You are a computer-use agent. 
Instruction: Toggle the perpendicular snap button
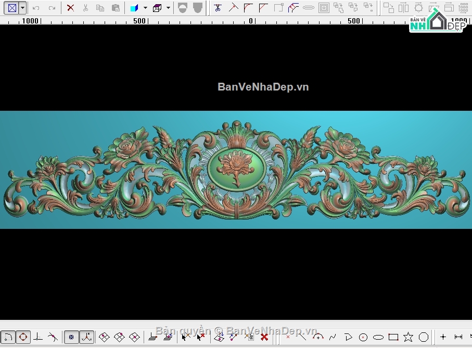pyautogui.click(x=37, y=337)
